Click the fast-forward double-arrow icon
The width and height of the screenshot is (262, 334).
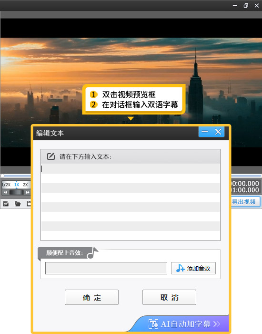click(x=28, y=192)
